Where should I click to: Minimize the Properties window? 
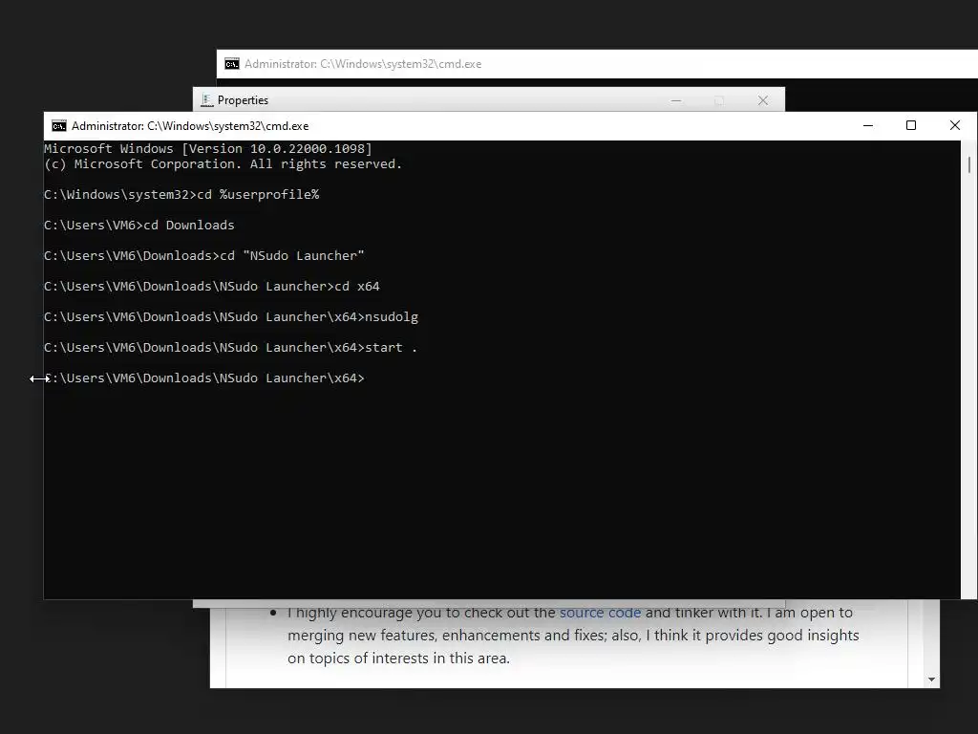click(676, 100)
